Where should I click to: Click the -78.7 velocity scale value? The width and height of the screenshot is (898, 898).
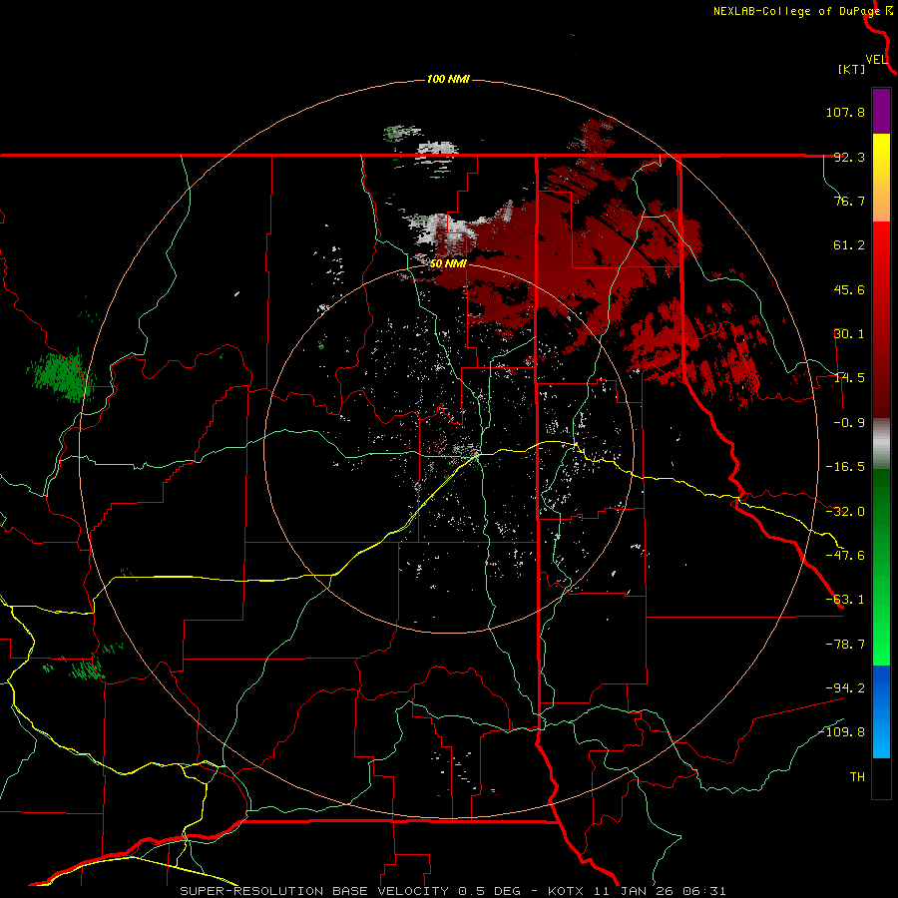point(845,645)
